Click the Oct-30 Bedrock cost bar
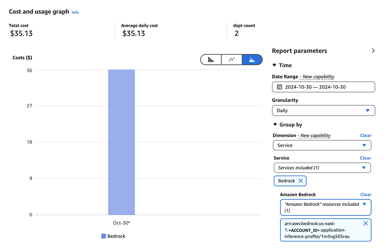386x252 pixels. (x=121, y=142)
